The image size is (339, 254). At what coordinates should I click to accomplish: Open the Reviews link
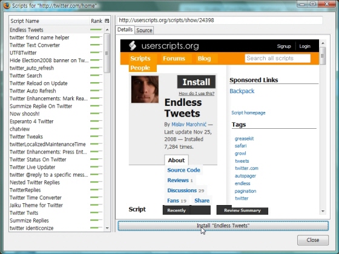coord(178,180)
